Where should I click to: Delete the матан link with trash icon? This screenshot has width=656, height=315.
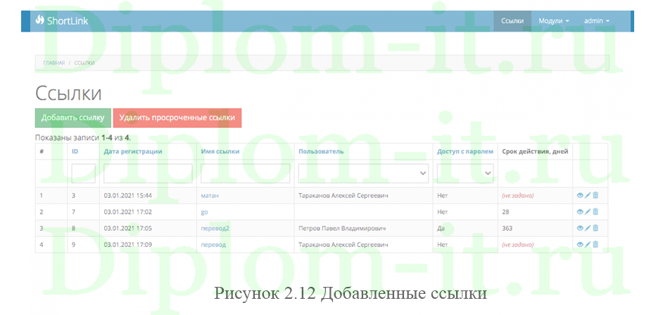click(595, 195)
